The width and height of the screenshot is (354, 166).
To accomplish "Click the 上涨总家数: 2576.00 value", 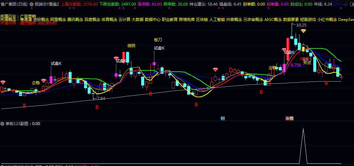I will (x=79, y=4).
